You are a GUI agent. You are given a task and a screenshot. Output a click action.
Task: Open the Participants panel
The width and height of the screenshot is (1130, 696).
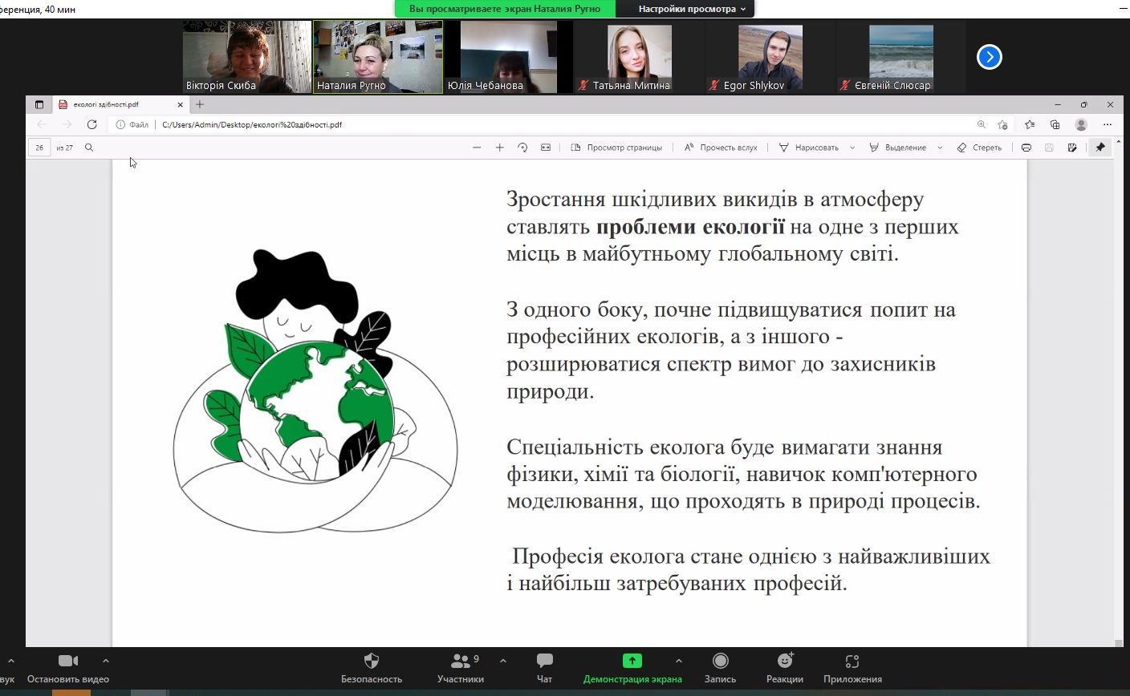pyautogui.click(x=461, y=667)
